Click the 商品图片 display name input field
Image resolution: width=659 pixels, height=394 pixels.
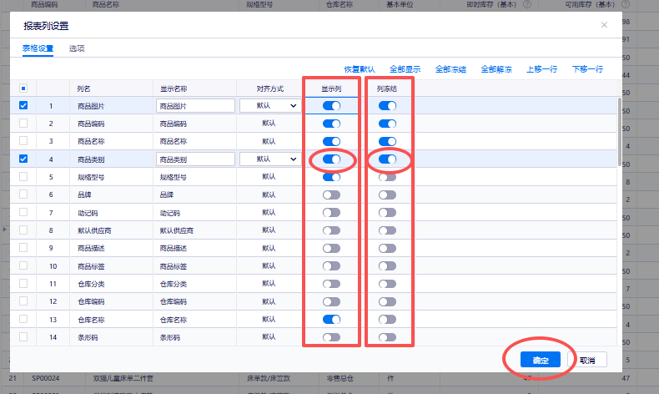coord(195,106)
